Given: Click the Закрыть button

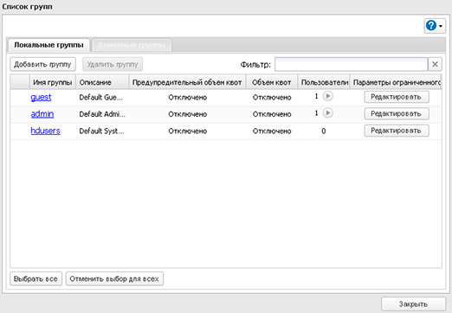Looking at the screenshot, I should (x=413, y=304).
